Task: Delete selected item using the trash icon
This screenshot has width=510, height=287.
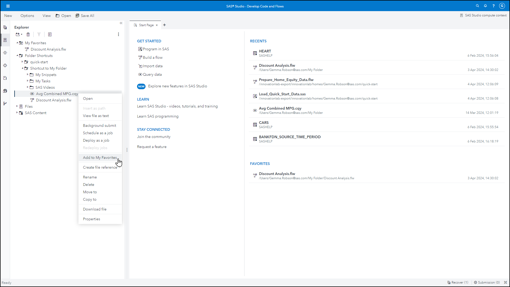Action: pyautogui.click(x=28, y=34)
